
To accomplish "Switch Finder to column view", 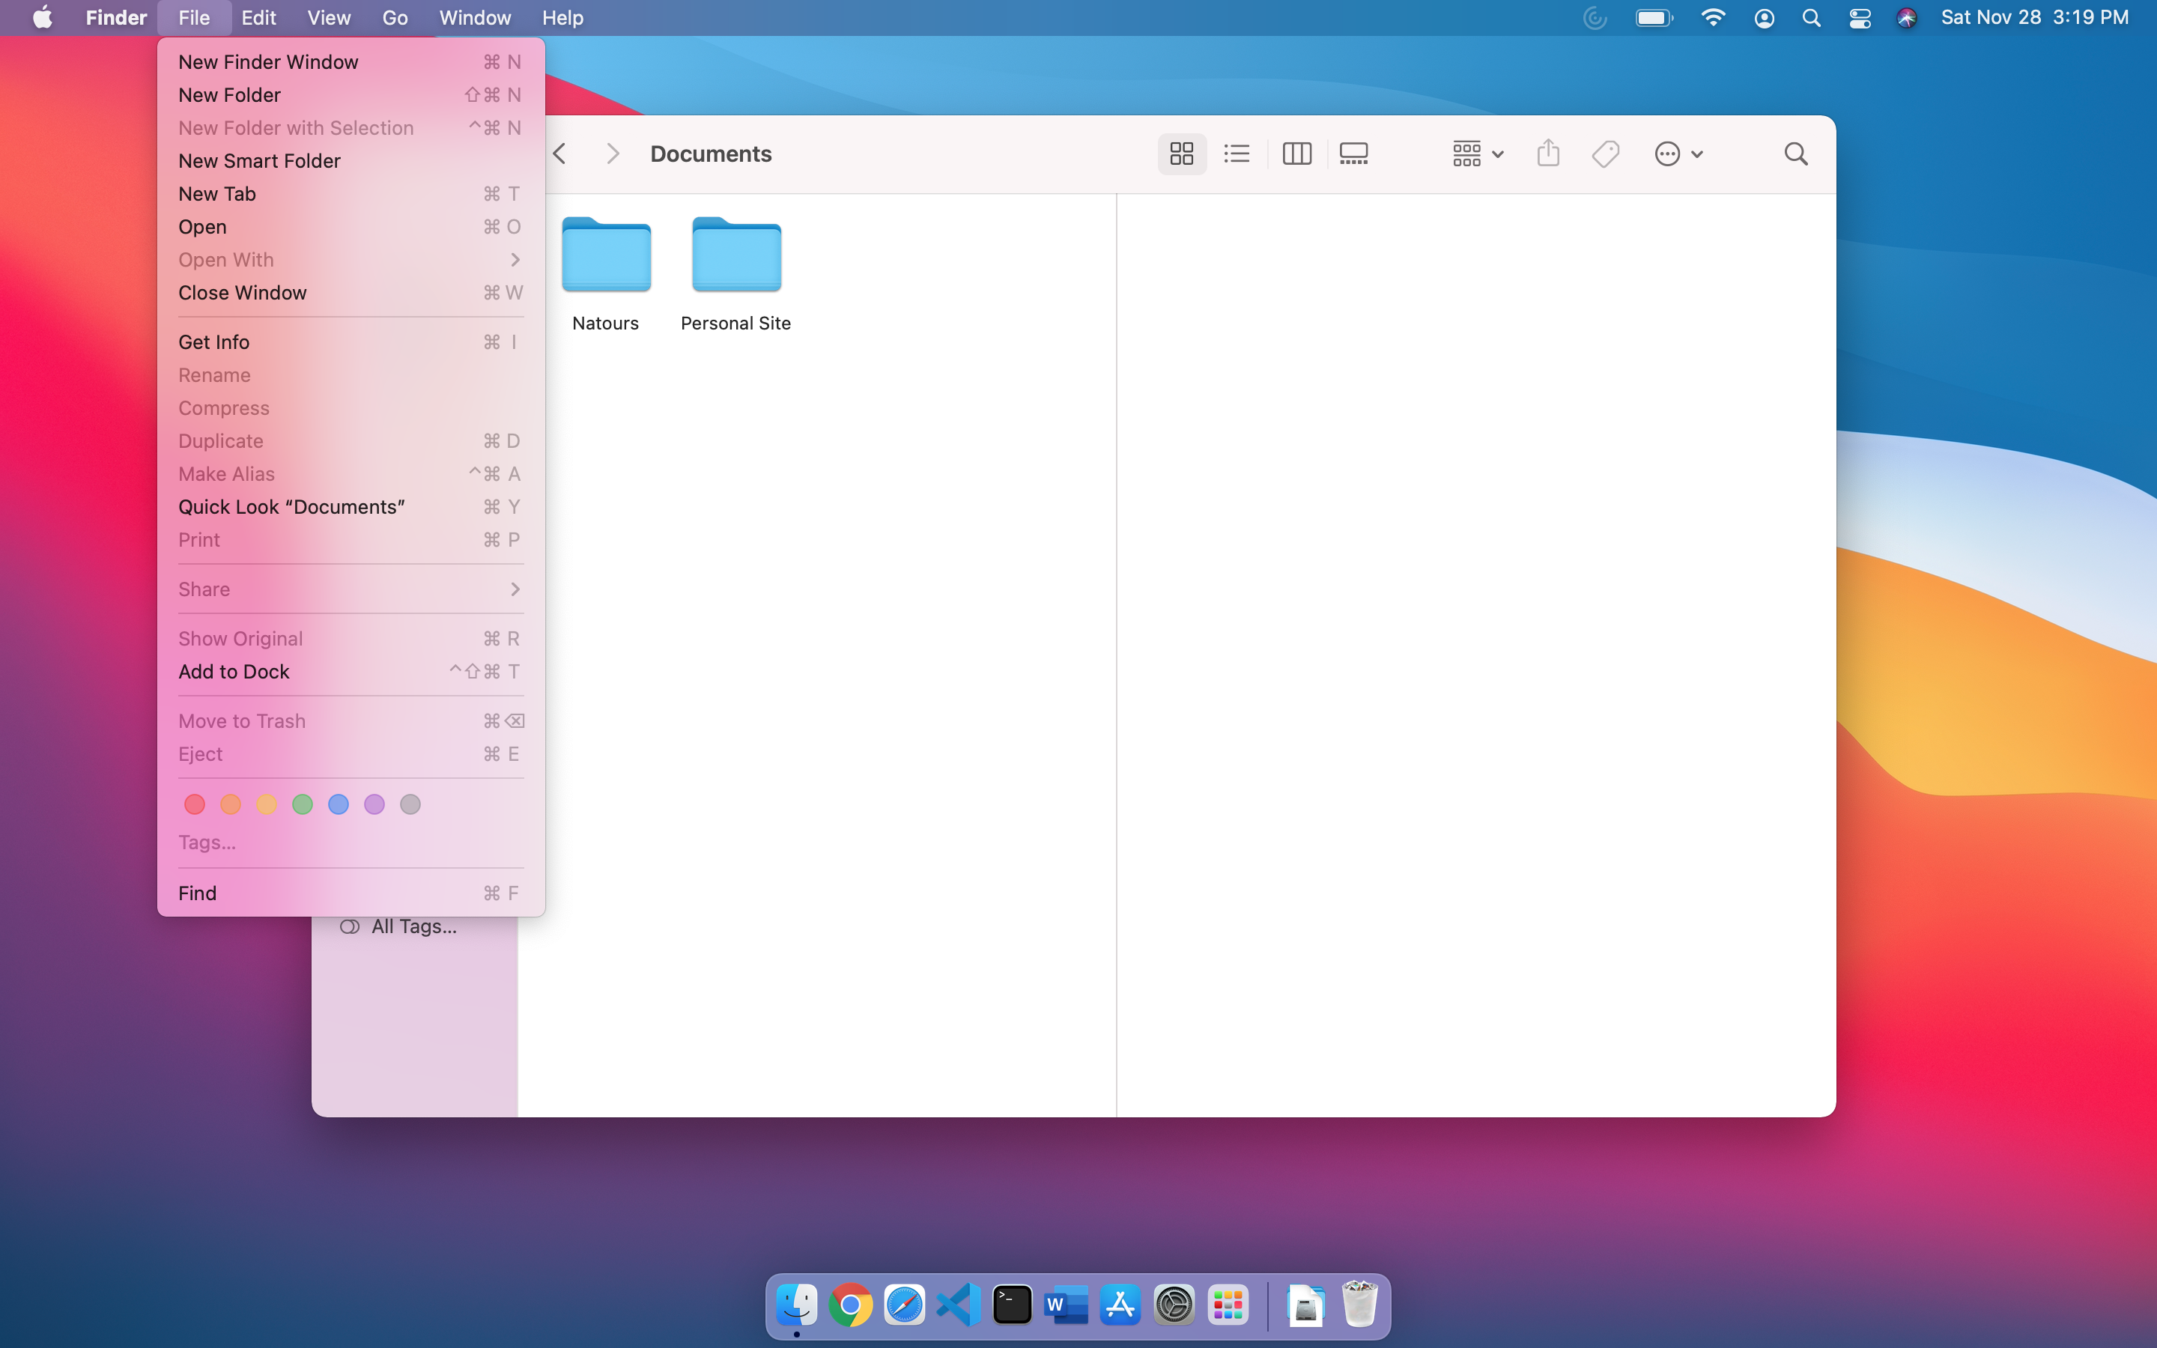I will pyautogui.click(x=1296, y=154).
